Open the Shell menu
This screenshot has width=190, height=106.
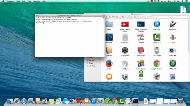[18, 1]
